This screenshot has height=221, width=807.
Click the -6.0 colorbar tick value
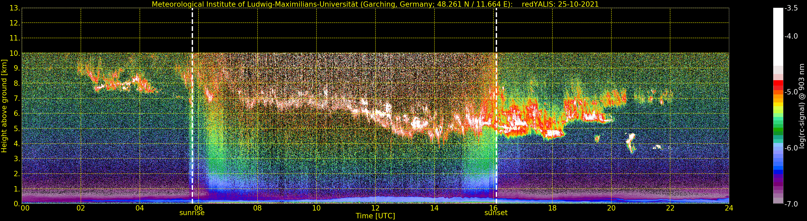point(791,148)
